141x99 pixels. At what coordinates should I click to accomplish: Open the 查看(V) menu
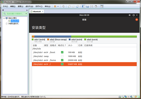(x=20, y=6)
